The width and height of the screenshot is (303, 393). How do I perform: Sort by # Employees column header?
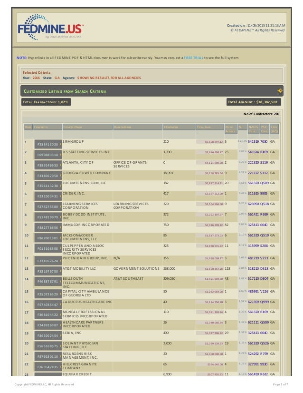[x=179, y=127]
